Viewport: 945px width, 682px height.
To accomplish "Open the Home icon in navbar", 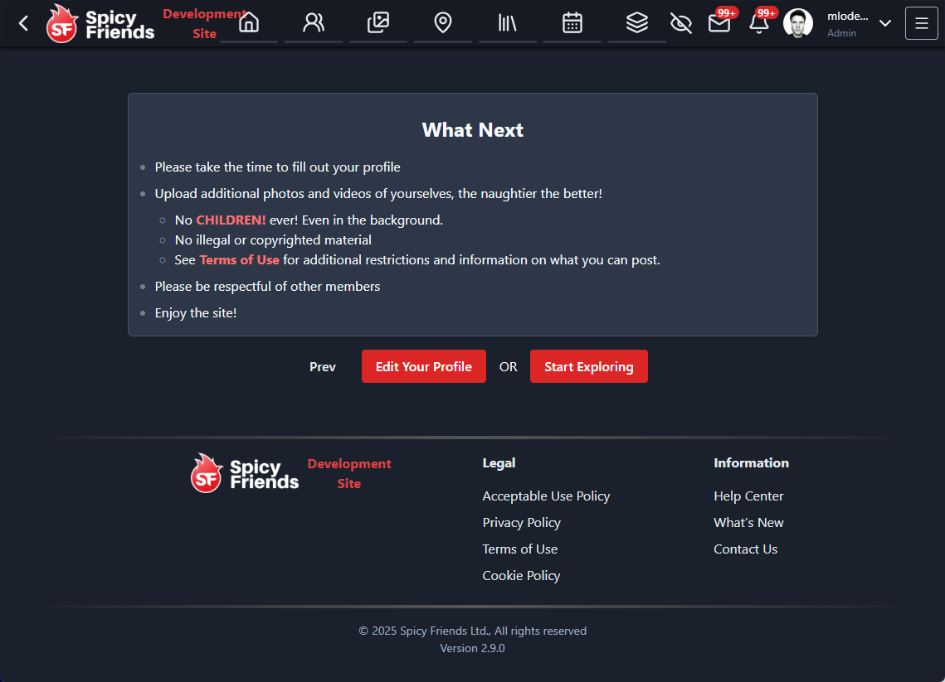I will (x=249, y=23).
